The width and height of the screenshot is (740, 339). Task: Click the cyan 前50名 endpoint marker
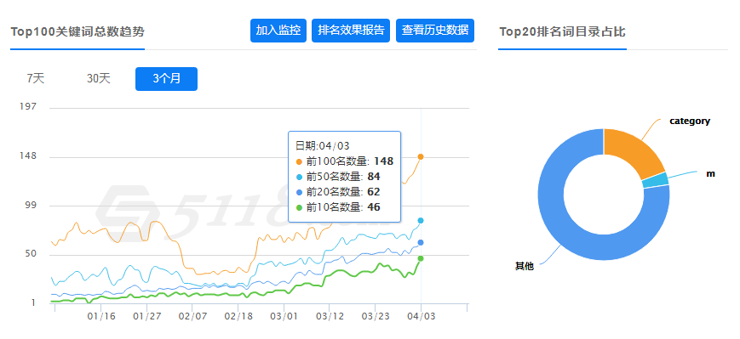pyautogui.click(x=421, y=220)
